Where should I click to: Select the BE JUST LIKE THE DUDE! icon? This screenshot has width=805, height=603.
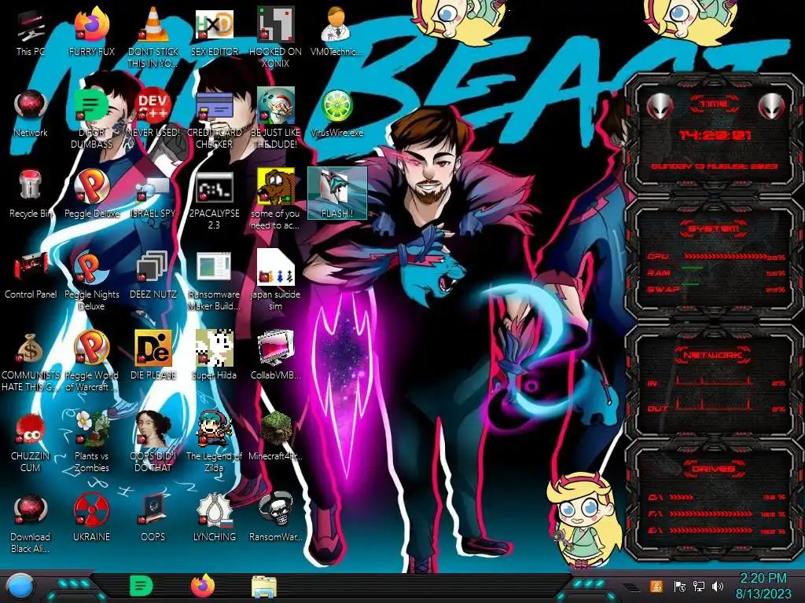click(275, 119)
